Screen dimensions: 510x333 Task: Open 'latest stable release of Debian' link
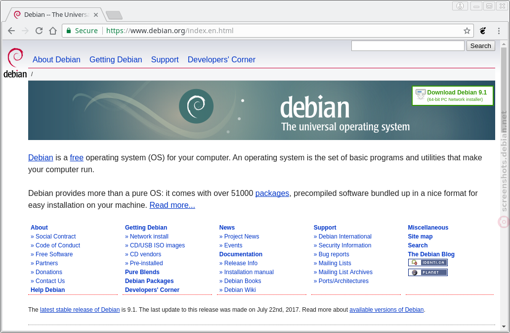click(x=80, y=310)
